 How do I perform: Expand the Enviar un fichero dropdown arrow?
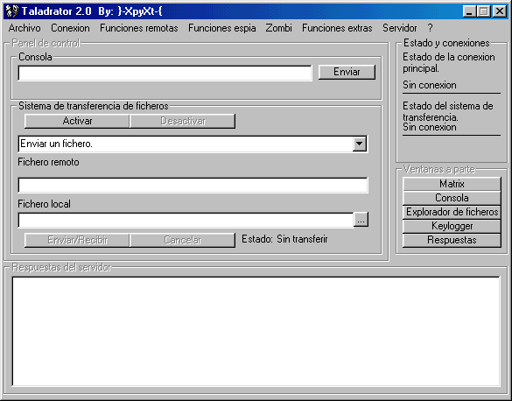[359, 144]
